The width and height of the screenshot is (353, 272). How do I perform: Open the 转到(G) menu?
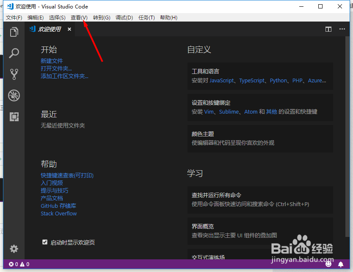click(x=102, y=17)
